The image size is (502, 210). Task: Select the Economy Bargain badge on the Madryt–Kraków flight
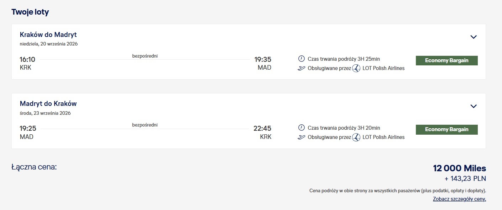tap(447, 129)
